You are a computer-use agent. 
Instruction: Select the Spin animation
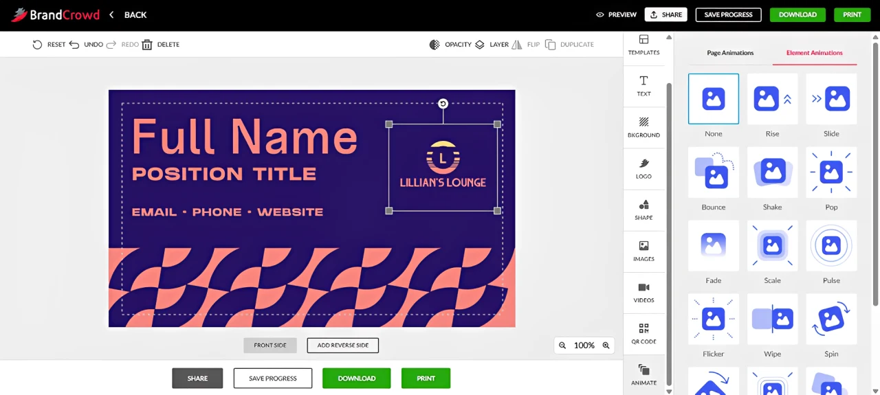(x=831, y=319)
